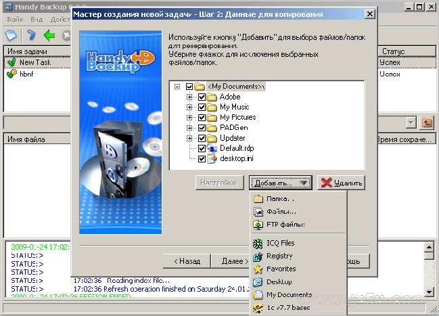Screen dimensions: 439x316
Task: Click the orange refresh icon in main window
Action: coord(427,122)
